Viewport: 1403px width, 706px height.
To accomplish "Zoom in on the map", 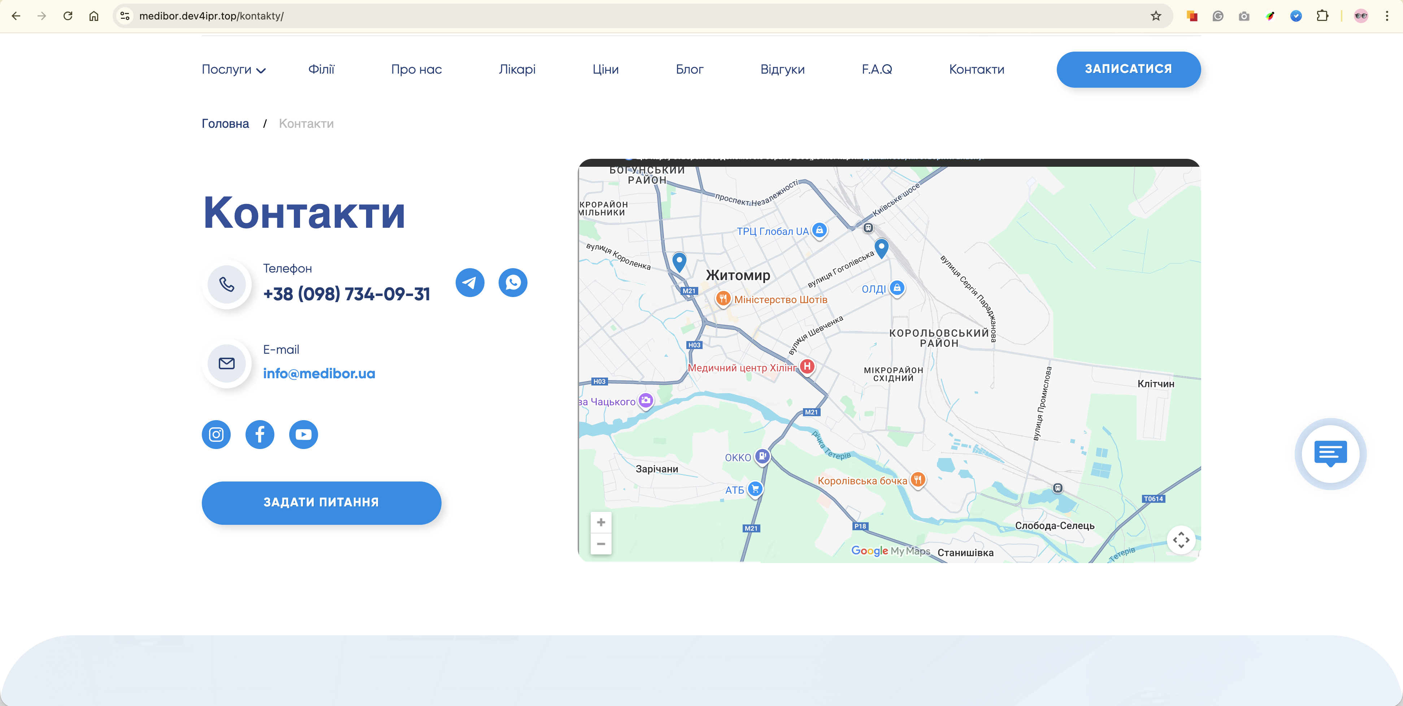I will (x=601, y=522).
